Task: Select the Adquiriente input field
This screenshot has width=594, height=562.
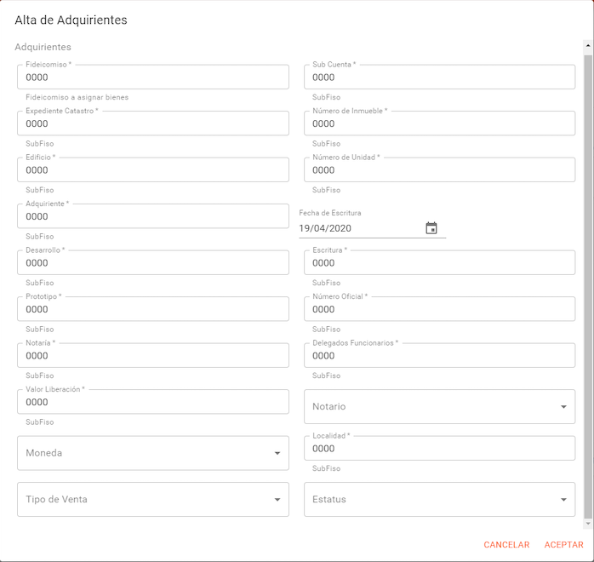Action: (152, 216)
